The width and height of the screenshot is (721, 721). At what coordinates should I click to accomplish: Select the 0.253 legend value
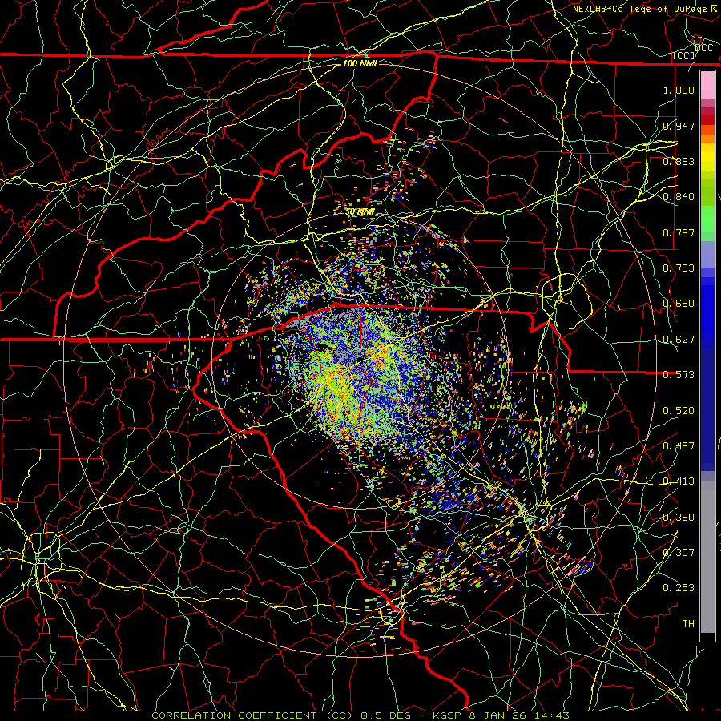coord(679,588)
